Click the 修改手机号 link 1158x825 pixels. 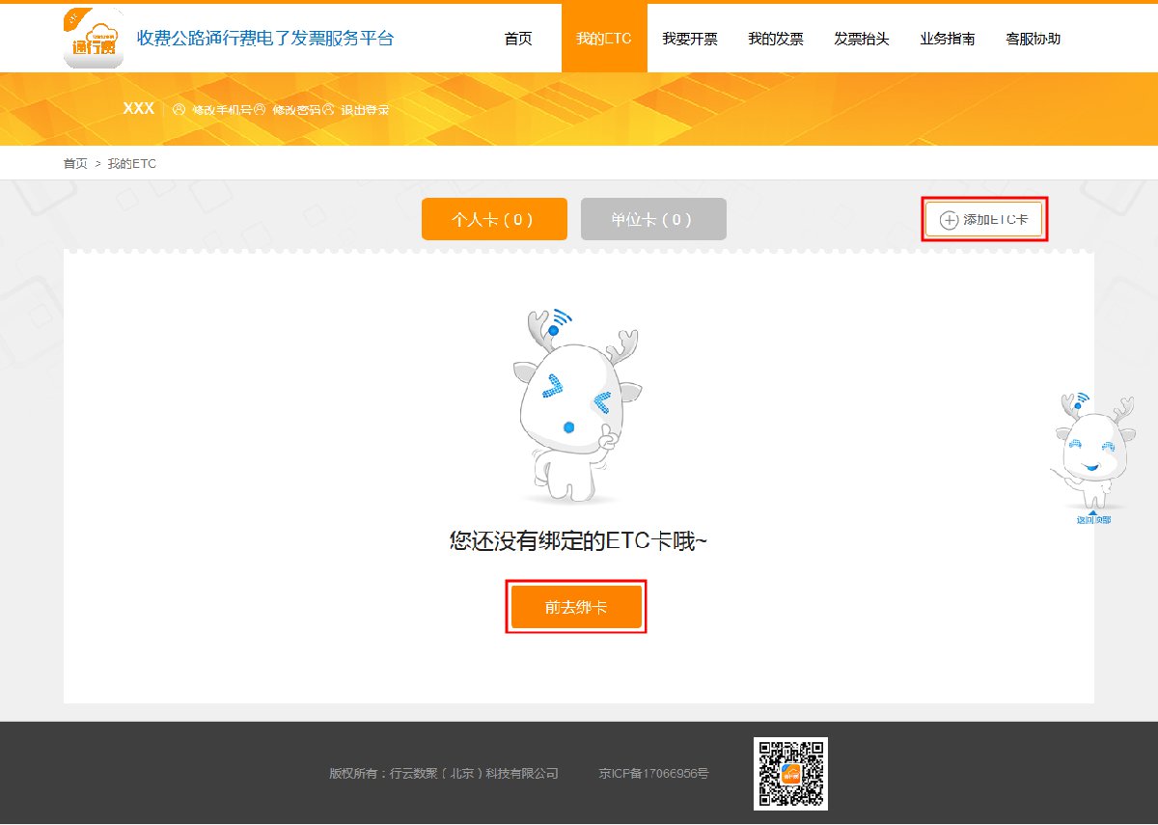222,110
